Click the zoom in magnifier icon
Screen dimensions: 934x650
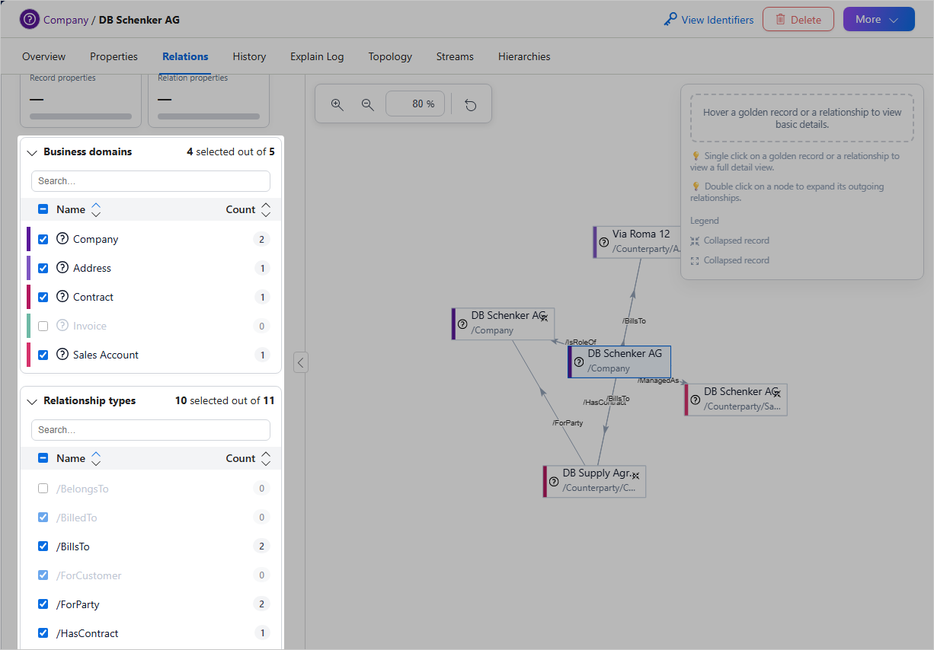click(337, 104)
